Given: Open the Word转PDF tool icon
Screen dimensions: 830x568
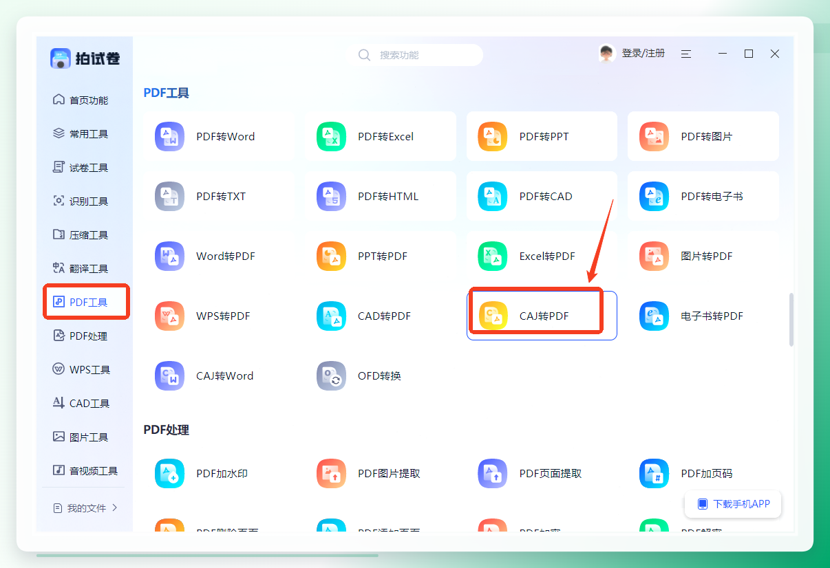Looking at the screenshot, I should [169, 256].
